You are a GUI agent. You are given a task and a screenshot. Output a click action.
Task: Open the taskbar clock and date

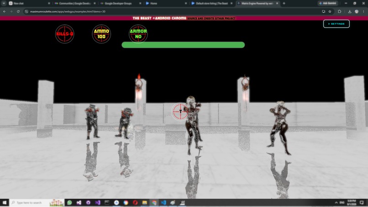click(x=352, y=202)
